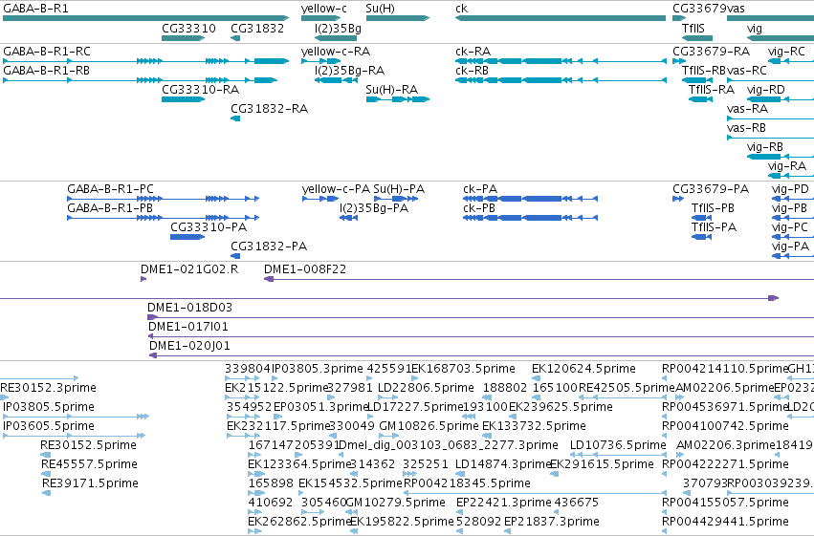Click the TfIIS gene label

tap(693, 28)
